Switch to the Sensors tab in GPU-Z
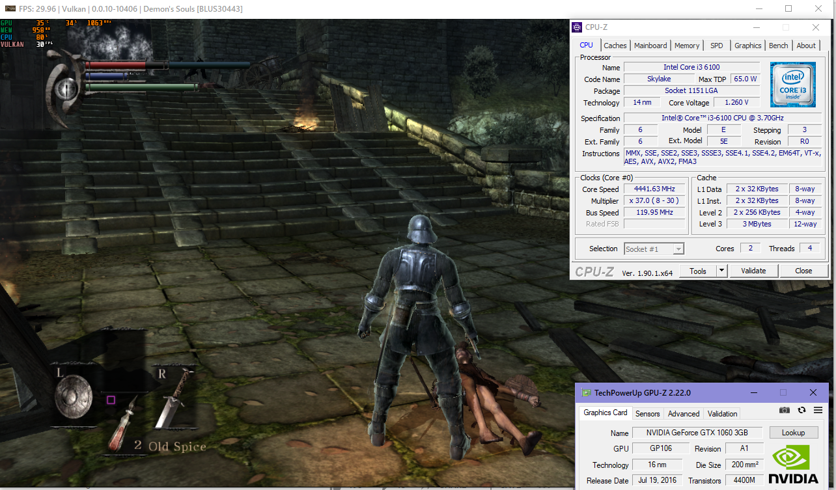The image size is (836, 490). coord(647,413)
